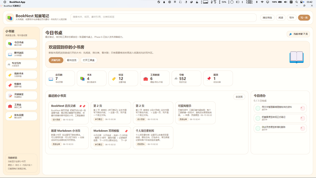Click the 打开工具盒 button
Viewport: 316px width, 178px height.
click(x=88, y=60)
